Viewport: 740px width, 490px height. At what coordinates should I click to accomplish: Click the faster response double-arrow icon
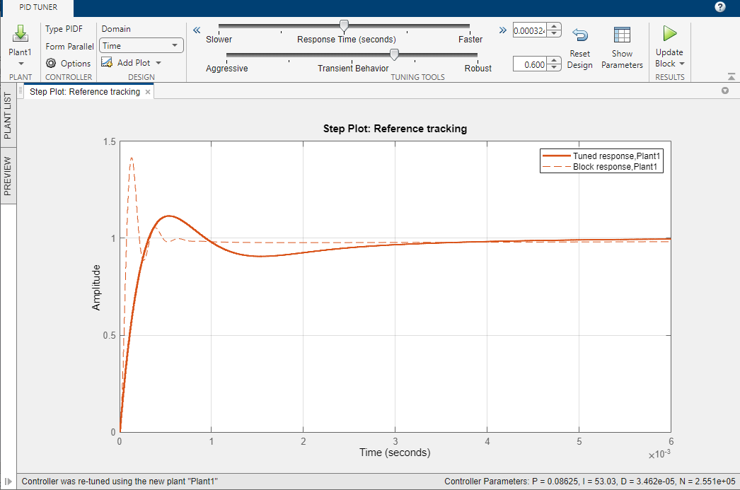[x=502, y=30]
